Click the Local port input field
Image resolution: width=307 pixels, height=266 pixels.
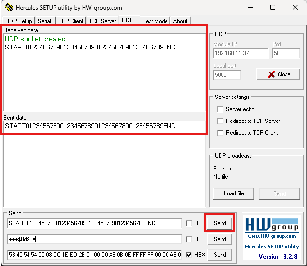point(227,75)
